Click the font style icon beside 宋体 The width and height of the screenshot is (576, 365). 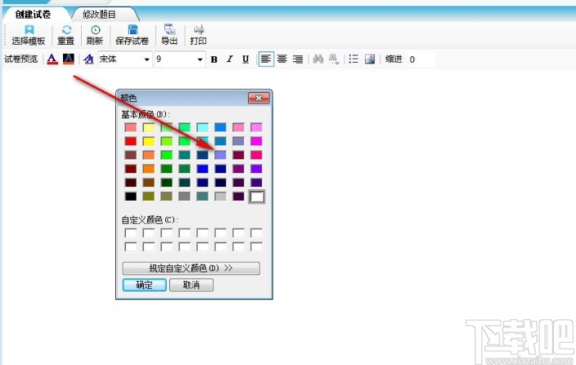pyautogui.click(x=88, y=59)
